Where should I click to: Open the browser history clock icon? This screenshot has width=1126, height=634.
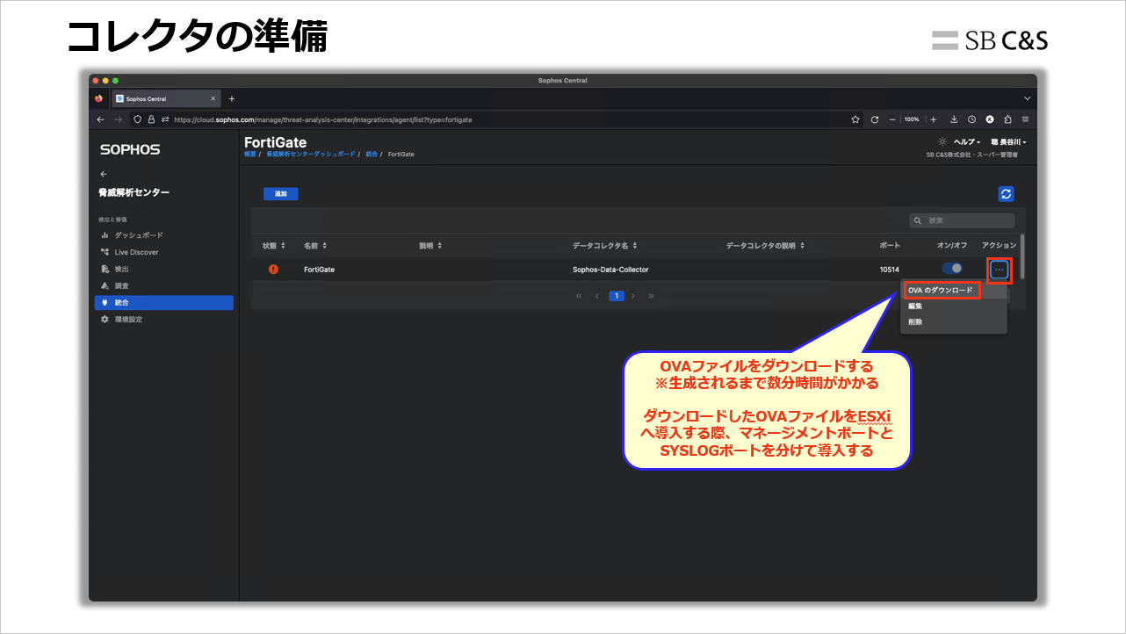tap(972, 119)
